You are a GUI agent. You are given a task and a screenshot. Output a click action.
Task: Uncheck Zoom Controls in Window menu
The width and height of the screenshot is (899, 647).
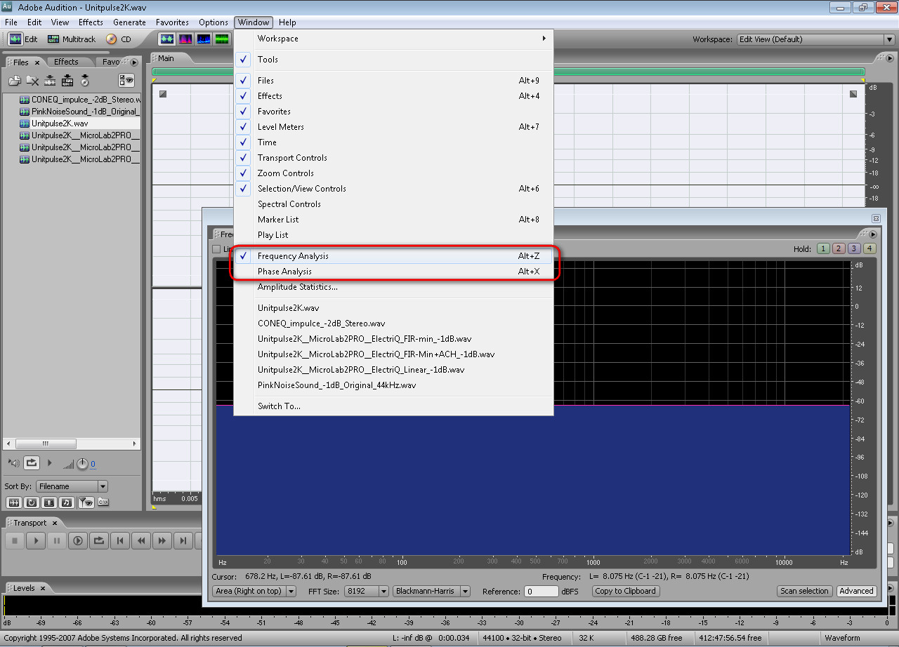pos(393,173)
